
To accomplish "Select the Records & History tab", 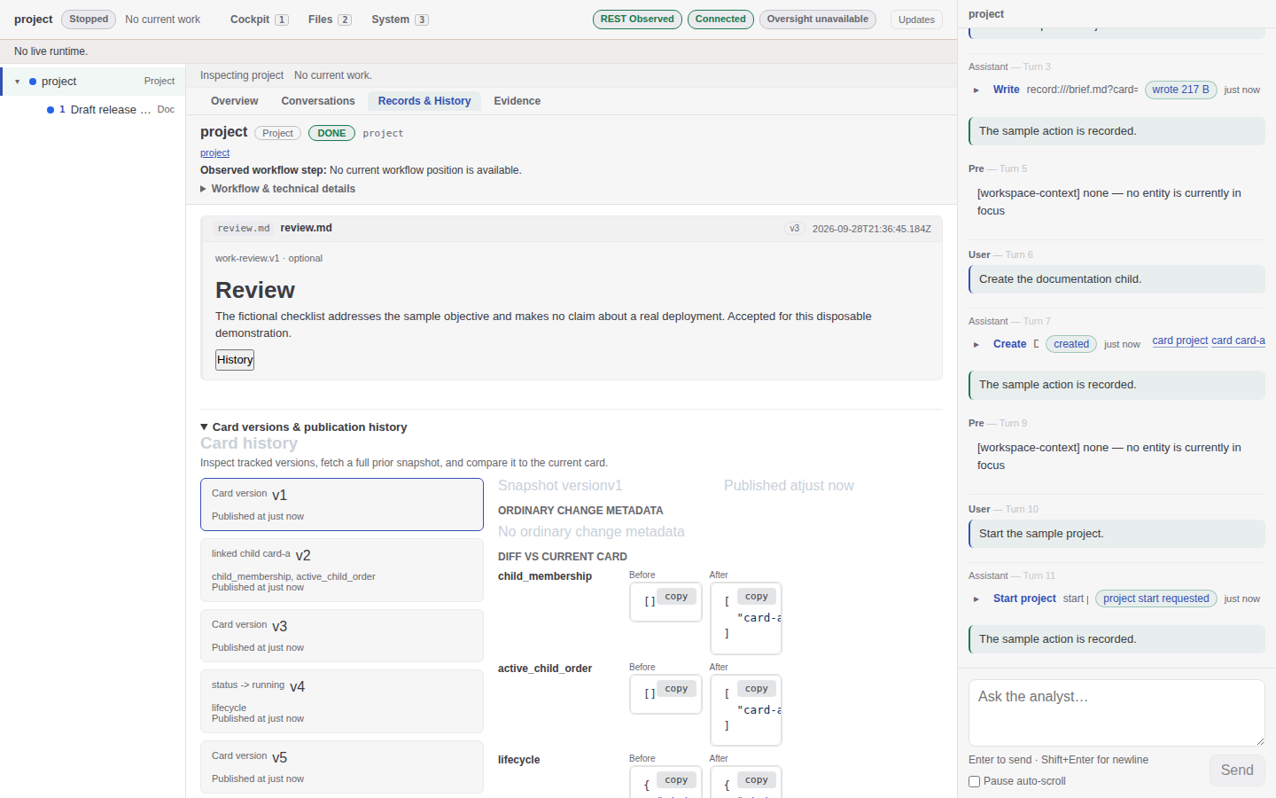I will tap(424, 101).
